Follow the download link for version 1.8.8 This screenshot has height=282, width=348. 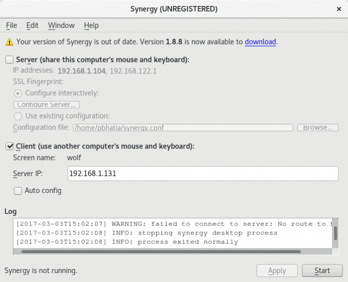tap(260, 41)
